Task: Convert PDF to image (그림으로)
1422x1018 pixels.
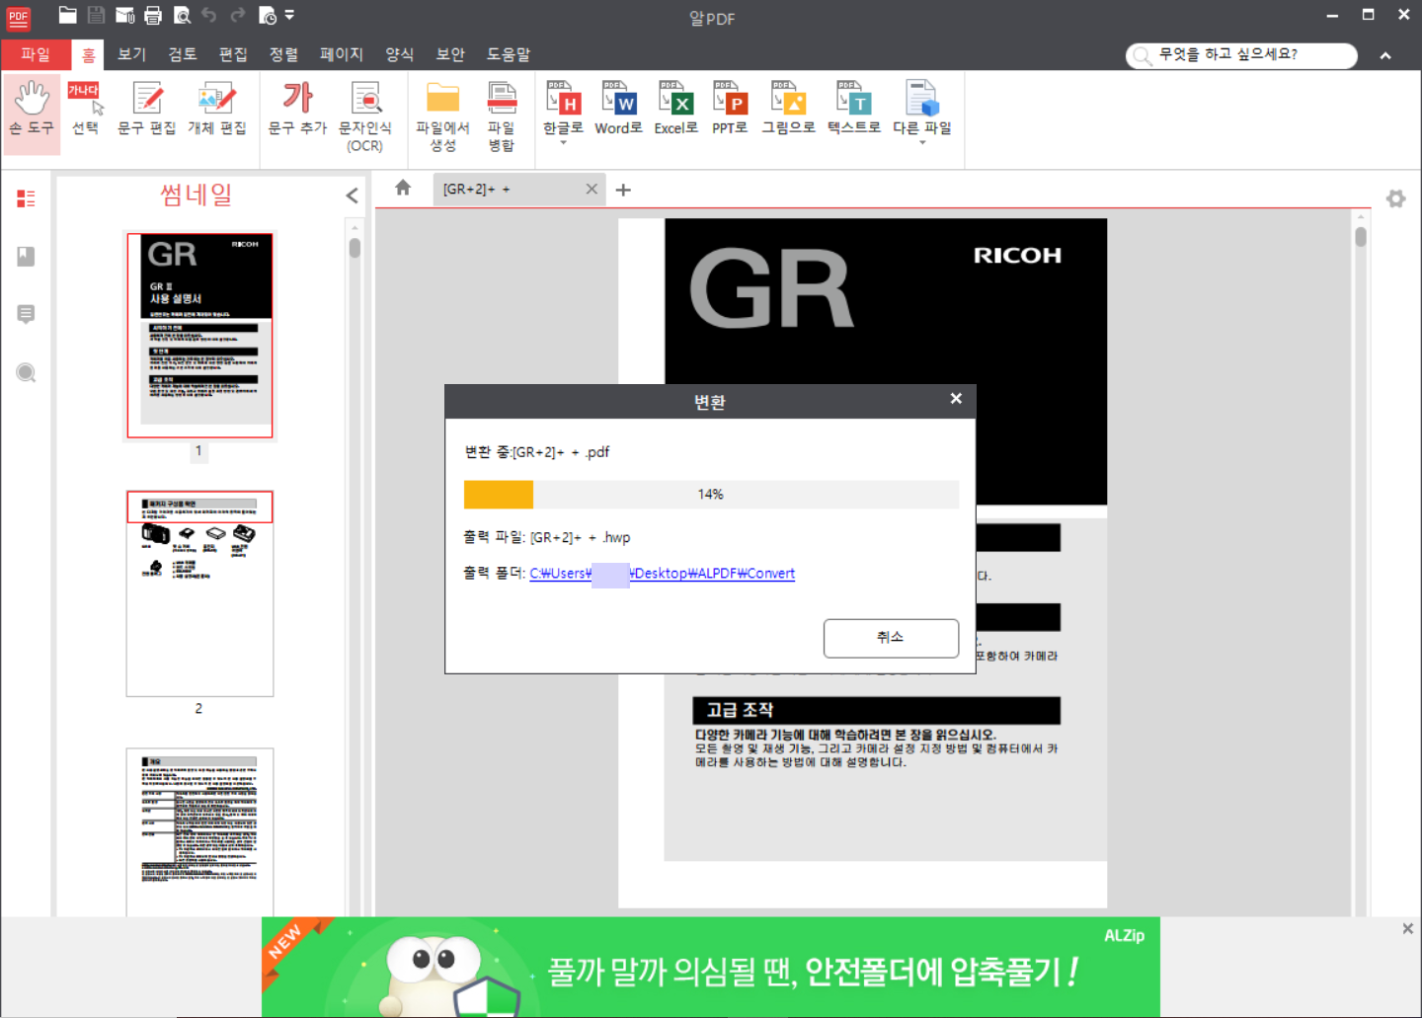Action: tap(788, 109)
